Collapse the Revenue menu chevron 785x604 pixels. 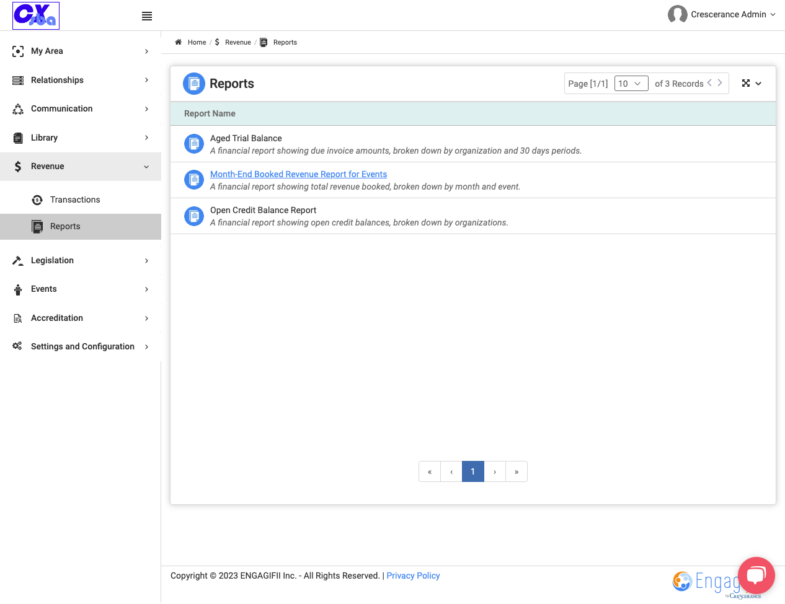[x=146, y=167]
